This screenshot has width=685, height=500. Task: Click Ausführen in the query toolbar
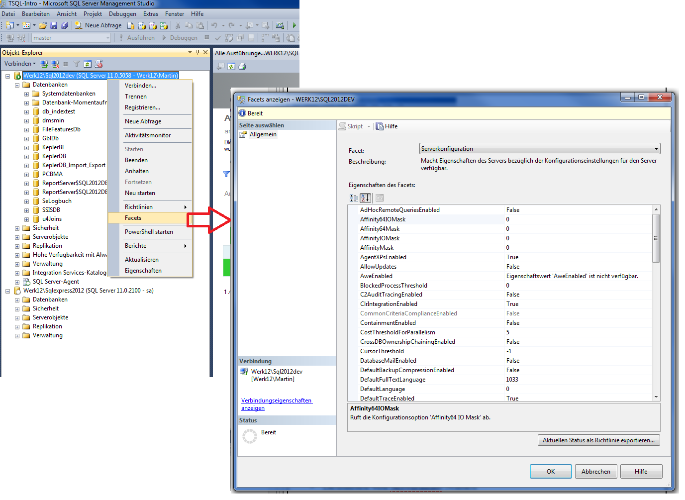[137, 38]
